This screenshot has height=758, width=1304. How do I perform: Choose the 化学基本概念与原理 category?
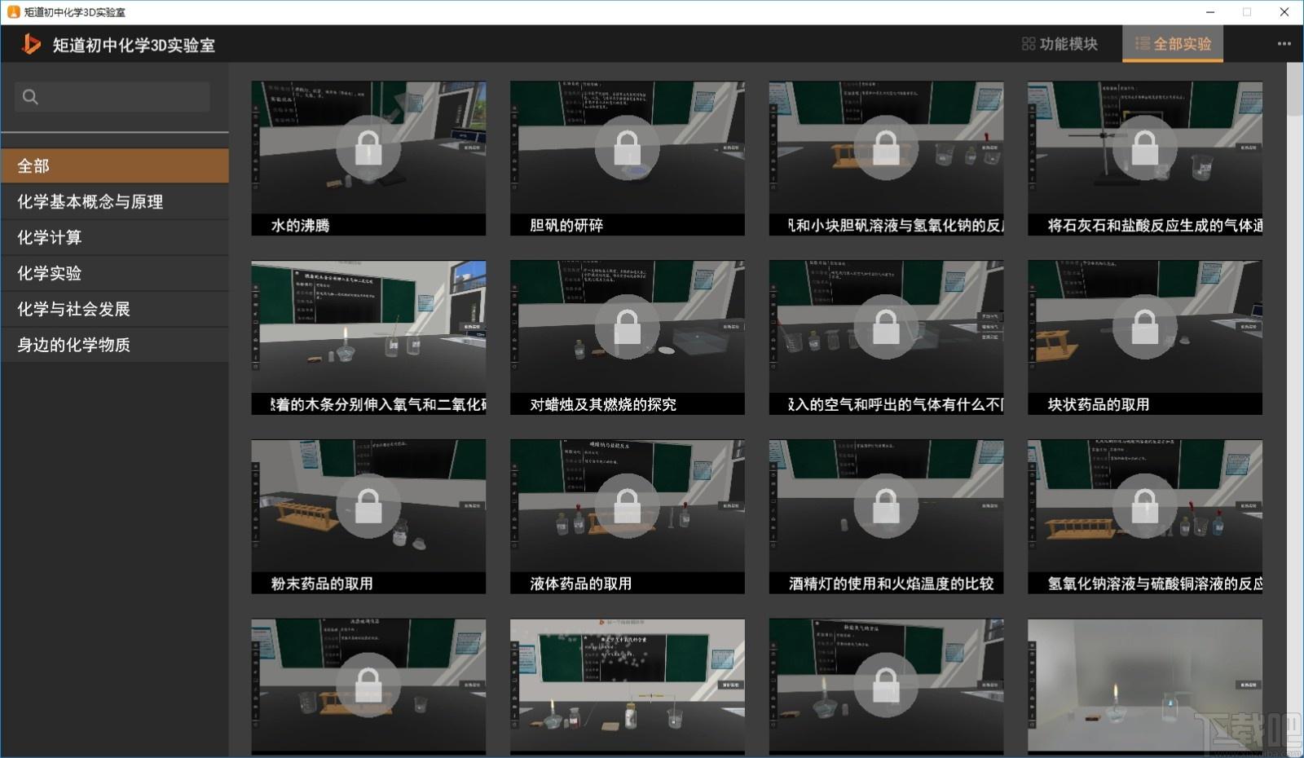(115, 201)
